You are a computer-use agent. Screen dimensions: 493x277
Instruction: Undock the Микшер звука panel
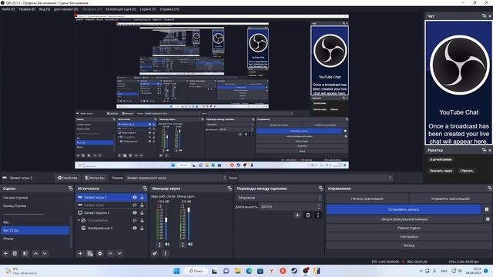230,188
